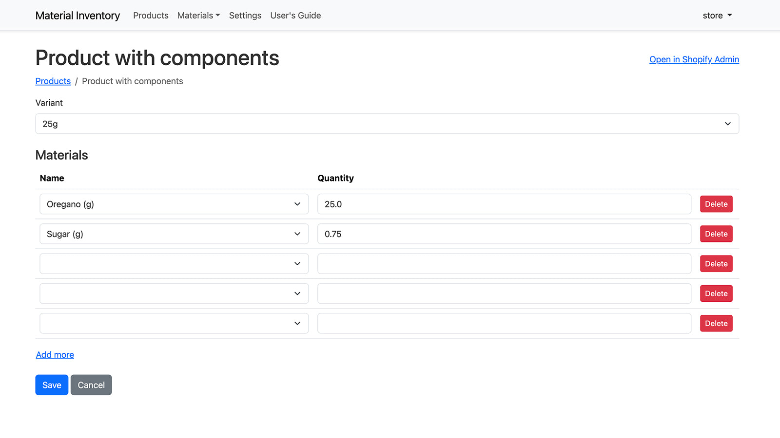
Task: Switch to the Products page
Action: point(151,15)
